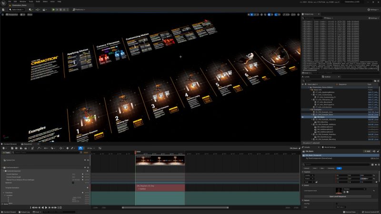Viewport: 381px width, 214px height.
Task: Open the Location type dropdown in Transform
Action: tap(309, 175)
